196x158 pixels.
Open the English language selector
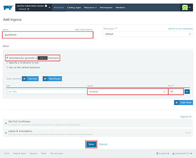point(163,153)
